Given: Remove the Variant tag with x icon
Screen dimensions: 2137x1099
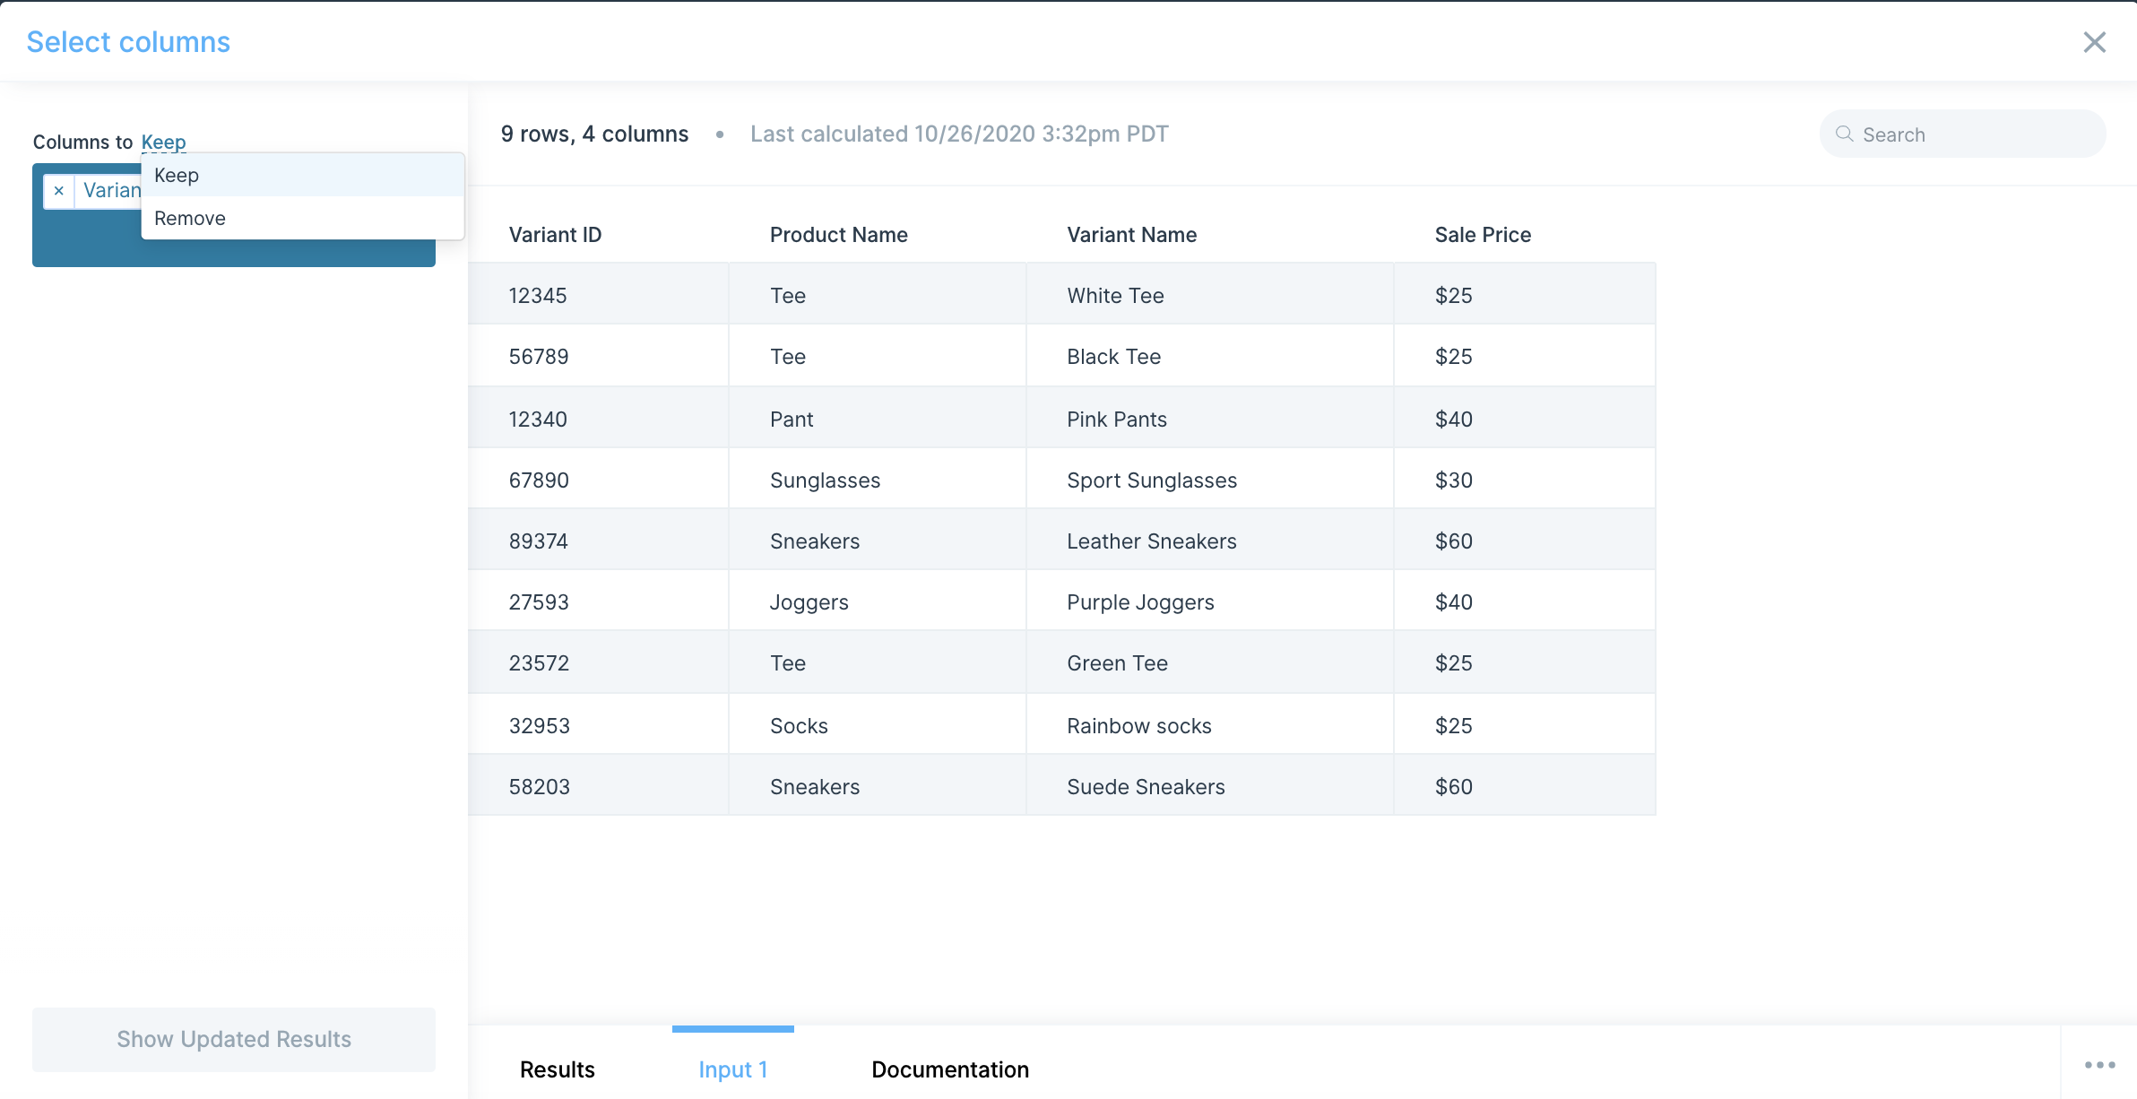Looking at the screenshot, I should click(59, 191).
